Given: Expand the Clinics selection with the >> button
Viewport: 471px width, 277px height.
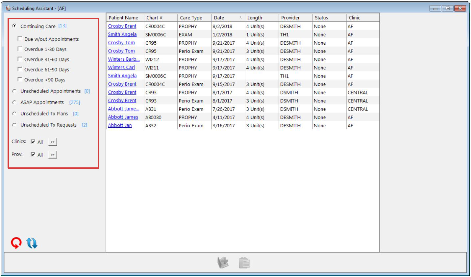Looking at the screenshot, I should 53,141.
